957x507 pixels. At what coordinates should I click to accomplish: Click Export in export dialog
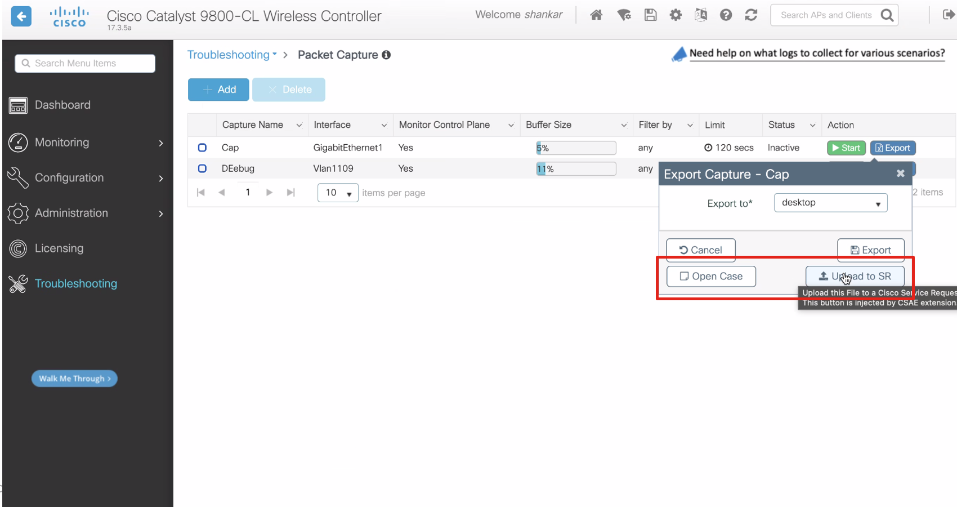[x=871, y=250]
